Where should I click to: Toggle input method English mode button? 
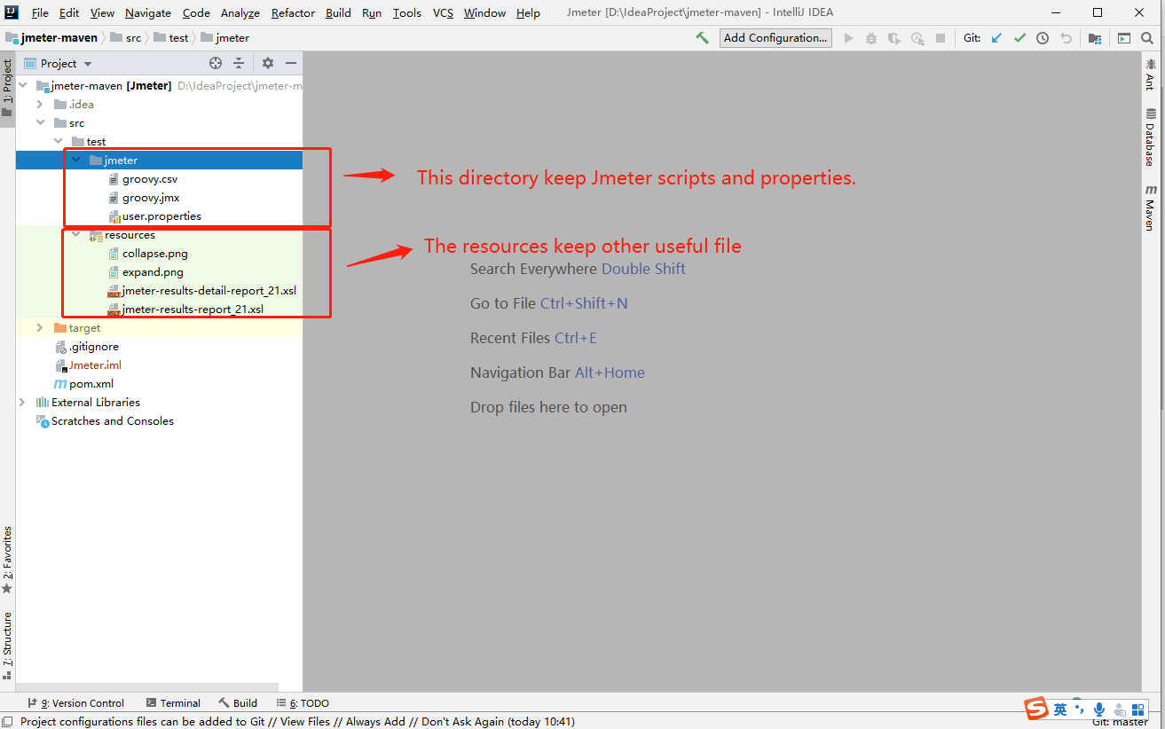(1060, 709)
